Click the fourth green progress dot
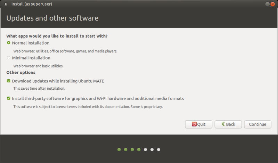278x163 pixels. click(139, 149)
